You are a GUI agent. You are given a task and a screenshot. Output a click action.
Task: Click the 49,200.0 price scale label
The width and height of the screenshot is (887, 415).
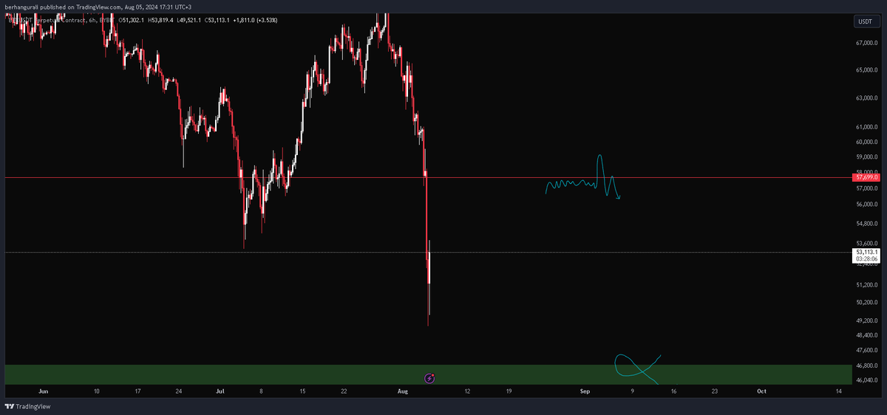866,320
